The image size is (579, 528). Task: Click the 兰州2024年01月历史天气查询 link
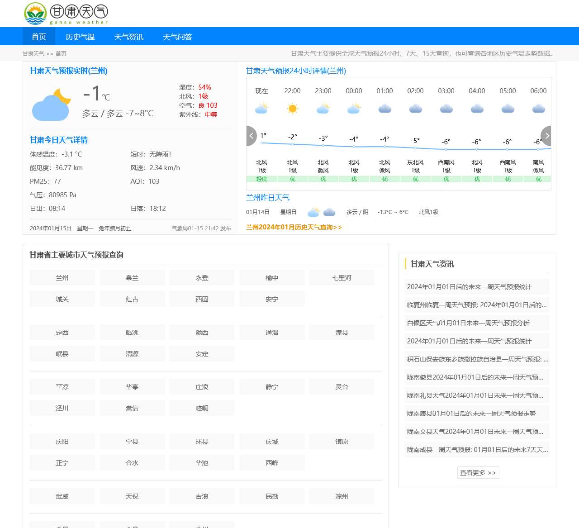(x=294, y=228)
